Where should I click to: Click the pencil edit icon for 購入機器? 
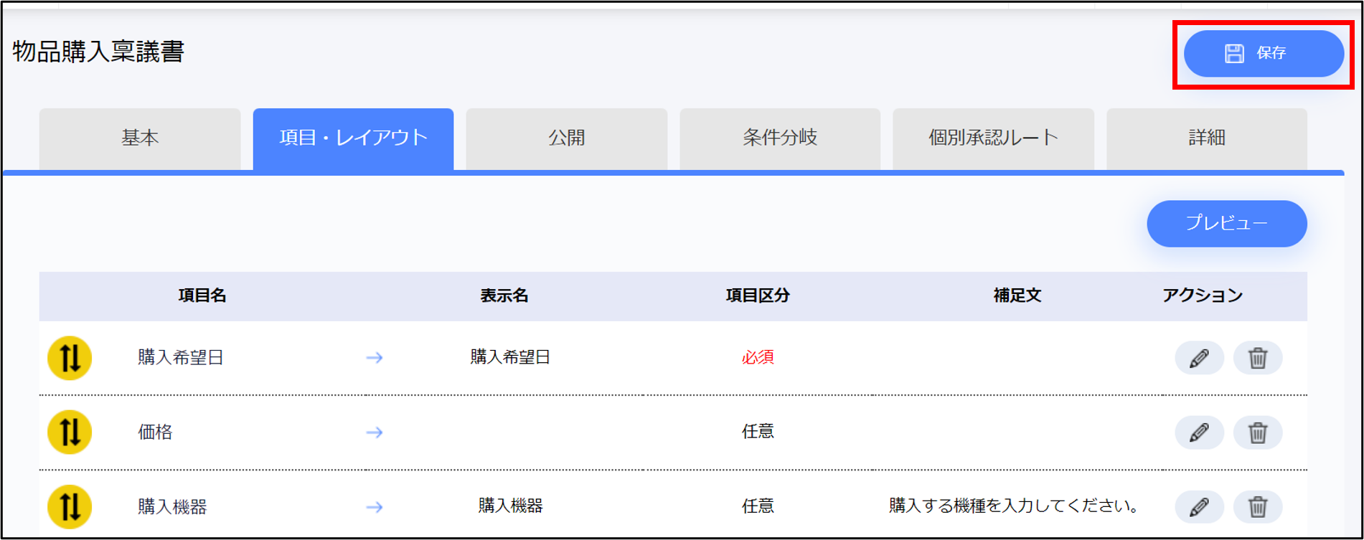point(1198,507)
